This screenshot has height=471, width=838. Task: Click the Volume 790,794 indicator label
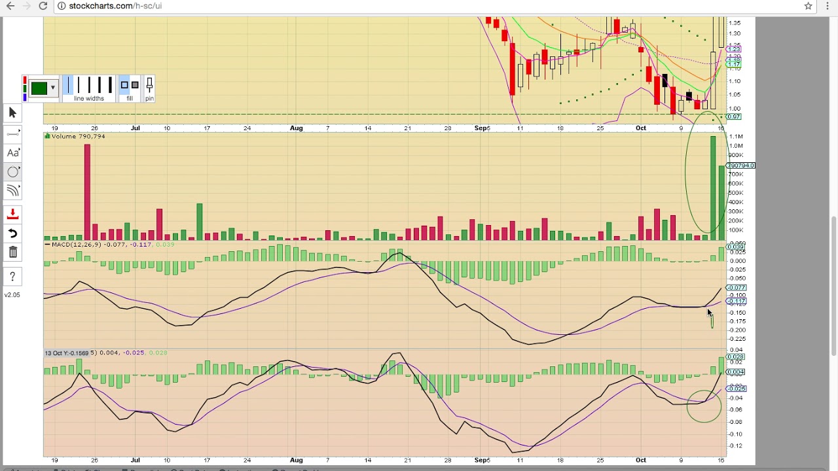point(78,136)
